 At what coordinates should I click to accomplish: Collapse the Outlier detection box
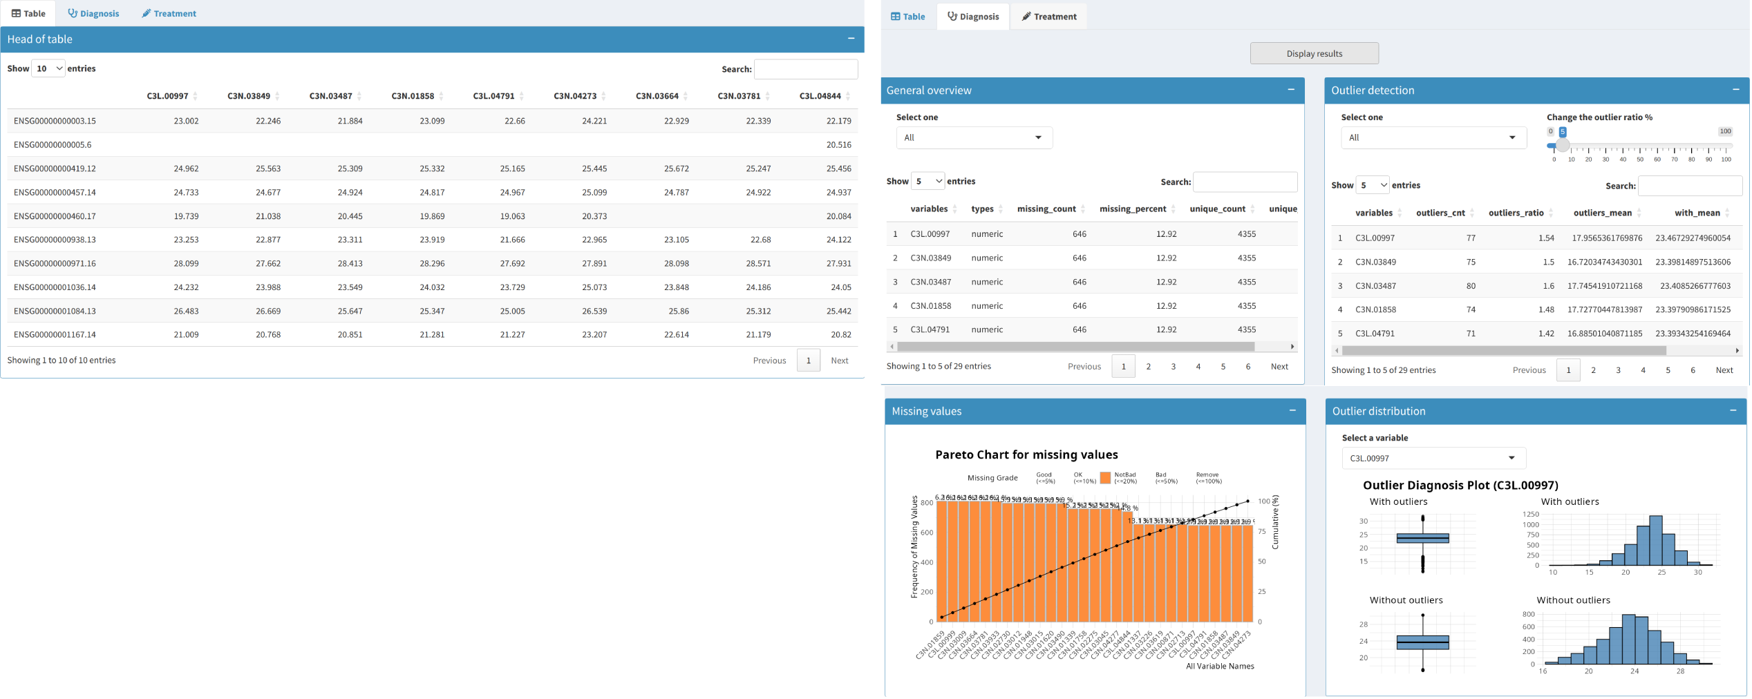[x=1735, y=90]
